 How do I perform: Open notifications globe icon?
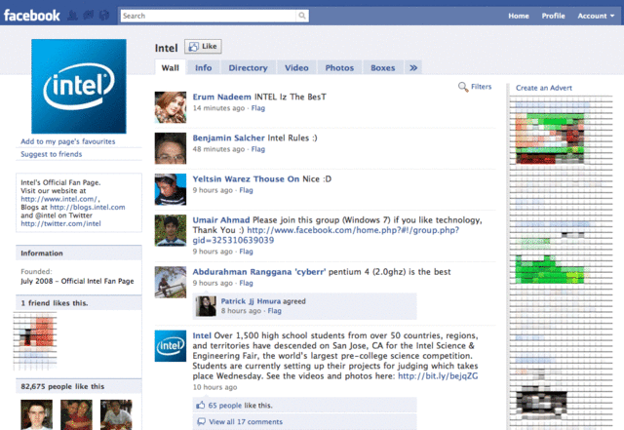point(104,16)
